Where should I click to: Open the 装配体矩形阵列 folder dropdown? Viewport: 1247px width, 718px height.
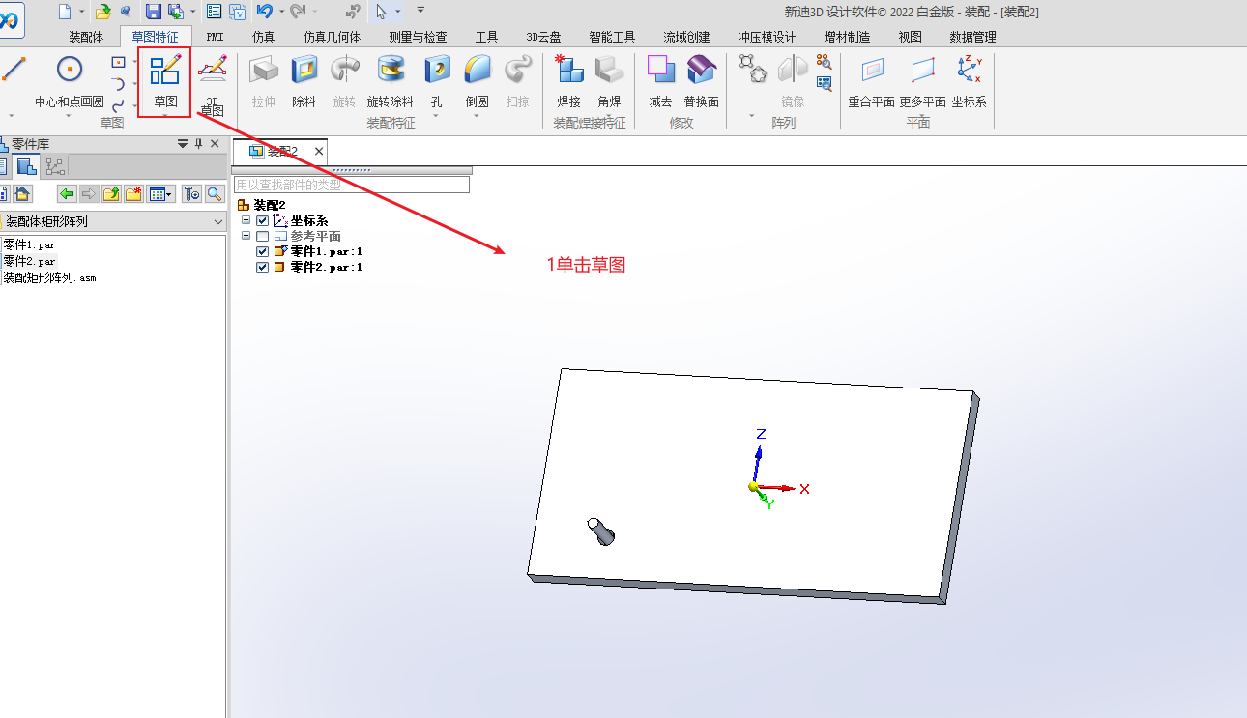tap(217, 222)
